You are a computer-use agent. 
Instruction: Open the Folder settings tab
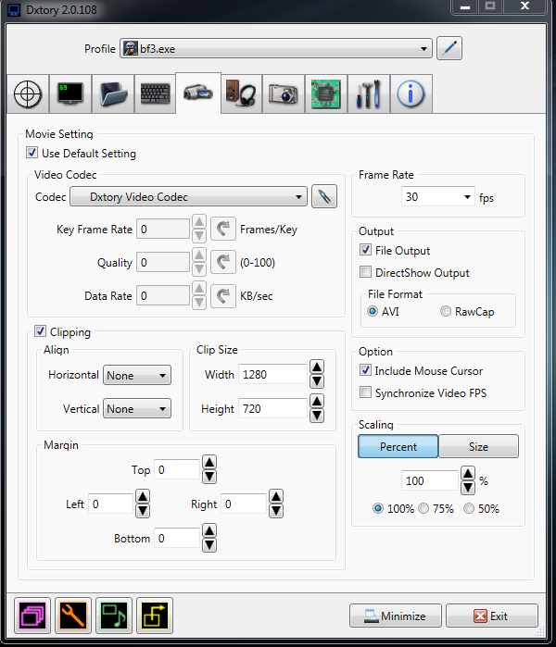pyautogui.click(x=113, y=94)
